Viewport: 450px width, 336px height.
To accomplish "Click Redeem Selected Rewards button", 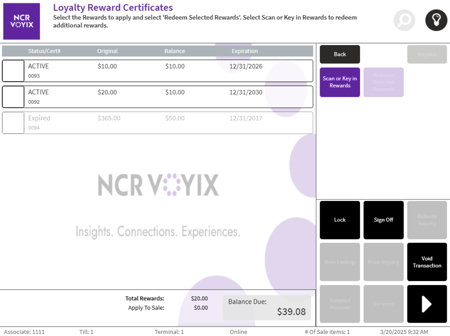I will click(383, 82).
